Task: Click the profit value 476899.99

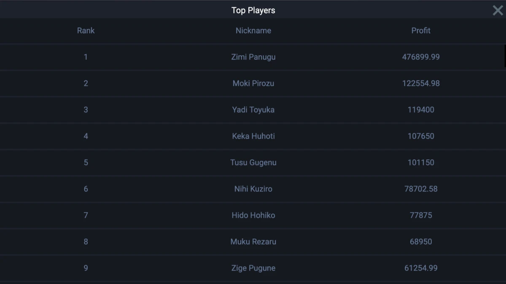Action: (x=421, y=57)
